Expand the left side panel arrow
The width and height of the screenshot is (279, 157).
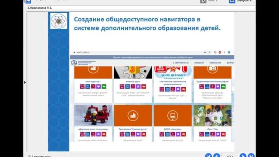coord(25,82)
